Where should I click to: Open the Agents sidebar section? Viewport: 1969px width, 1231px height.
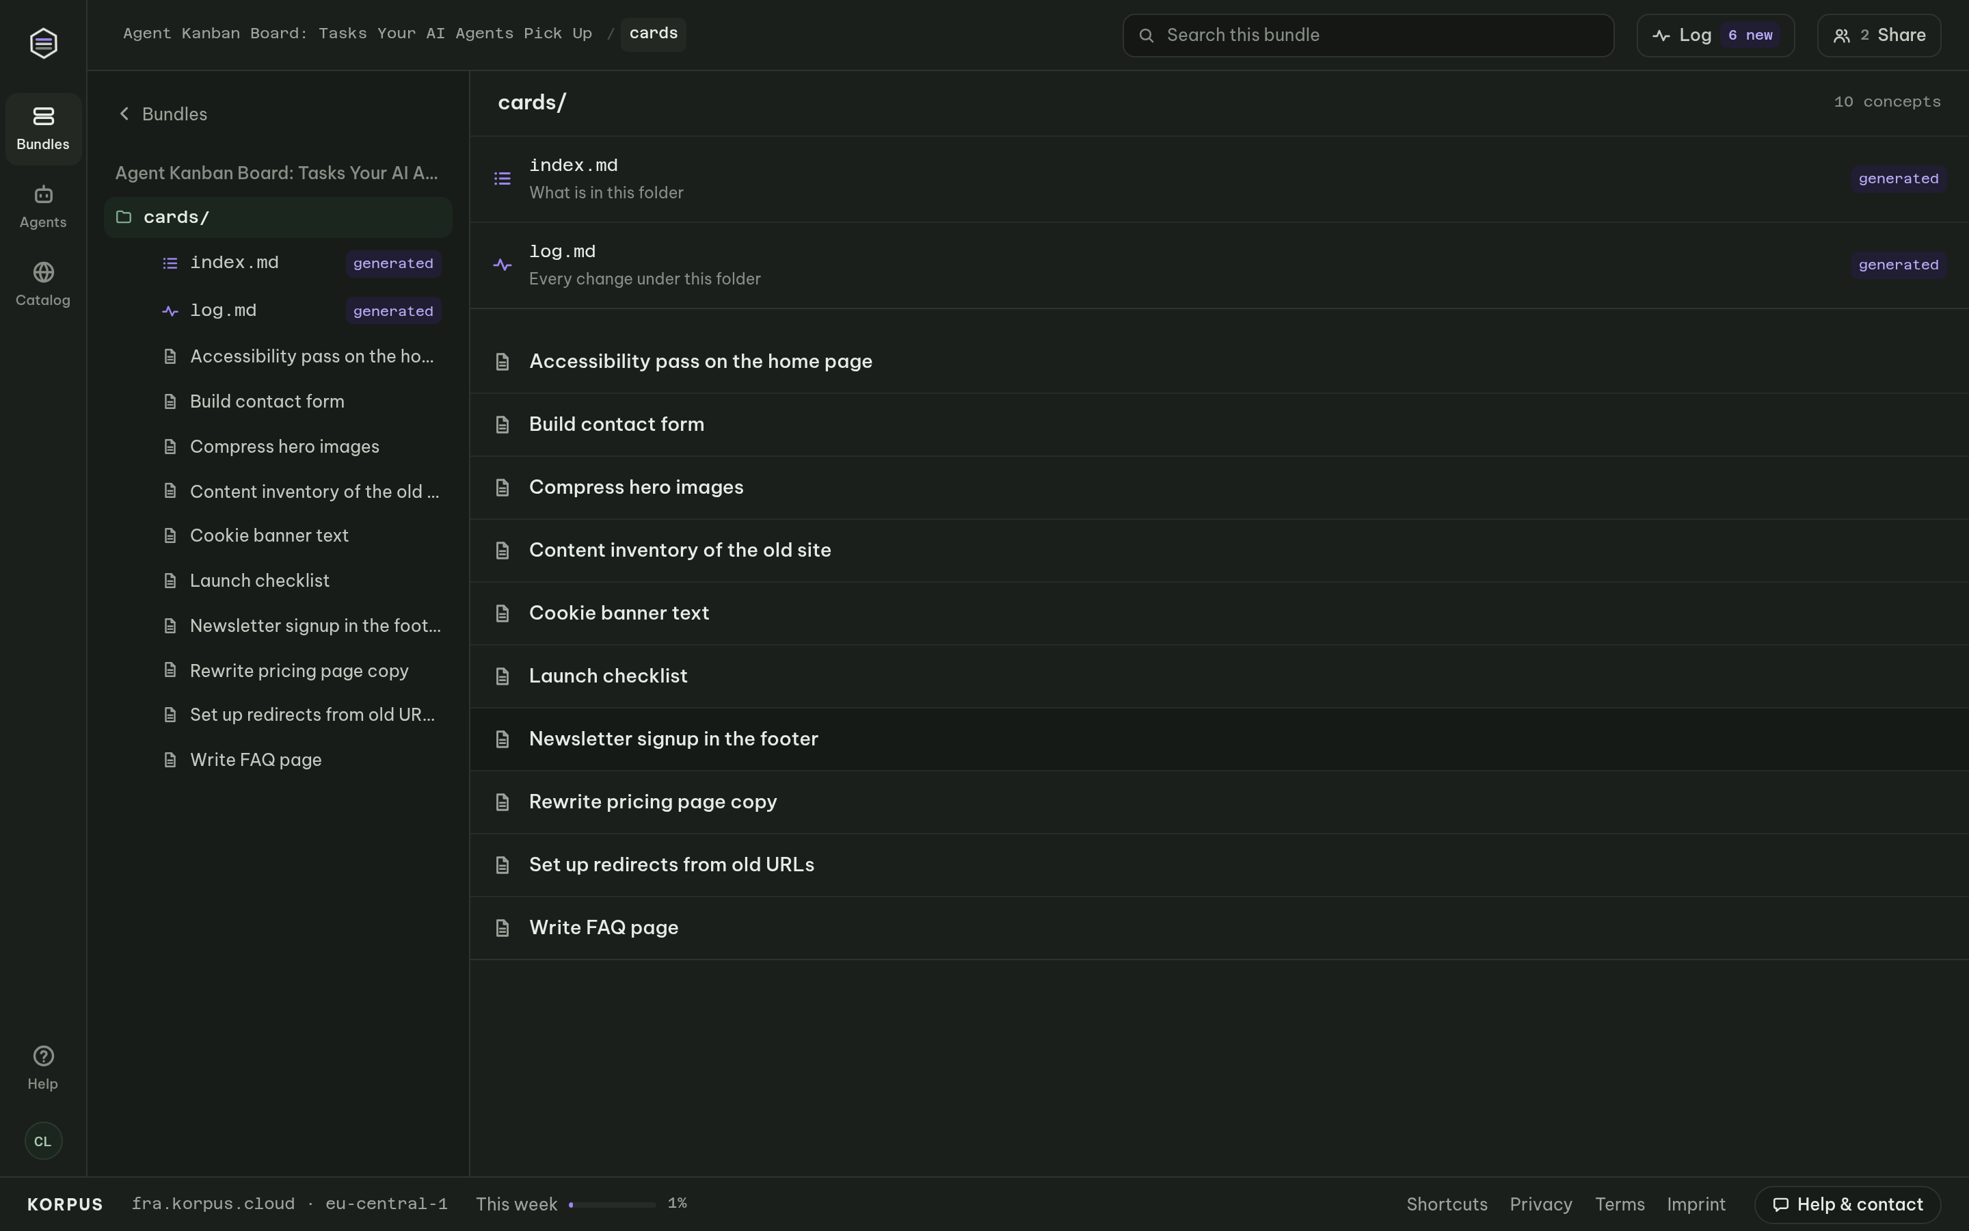click(43, 207)
